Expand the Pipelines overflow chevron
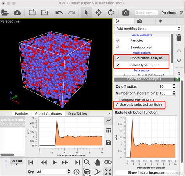The image size is (185, 176). click(181, 13)
